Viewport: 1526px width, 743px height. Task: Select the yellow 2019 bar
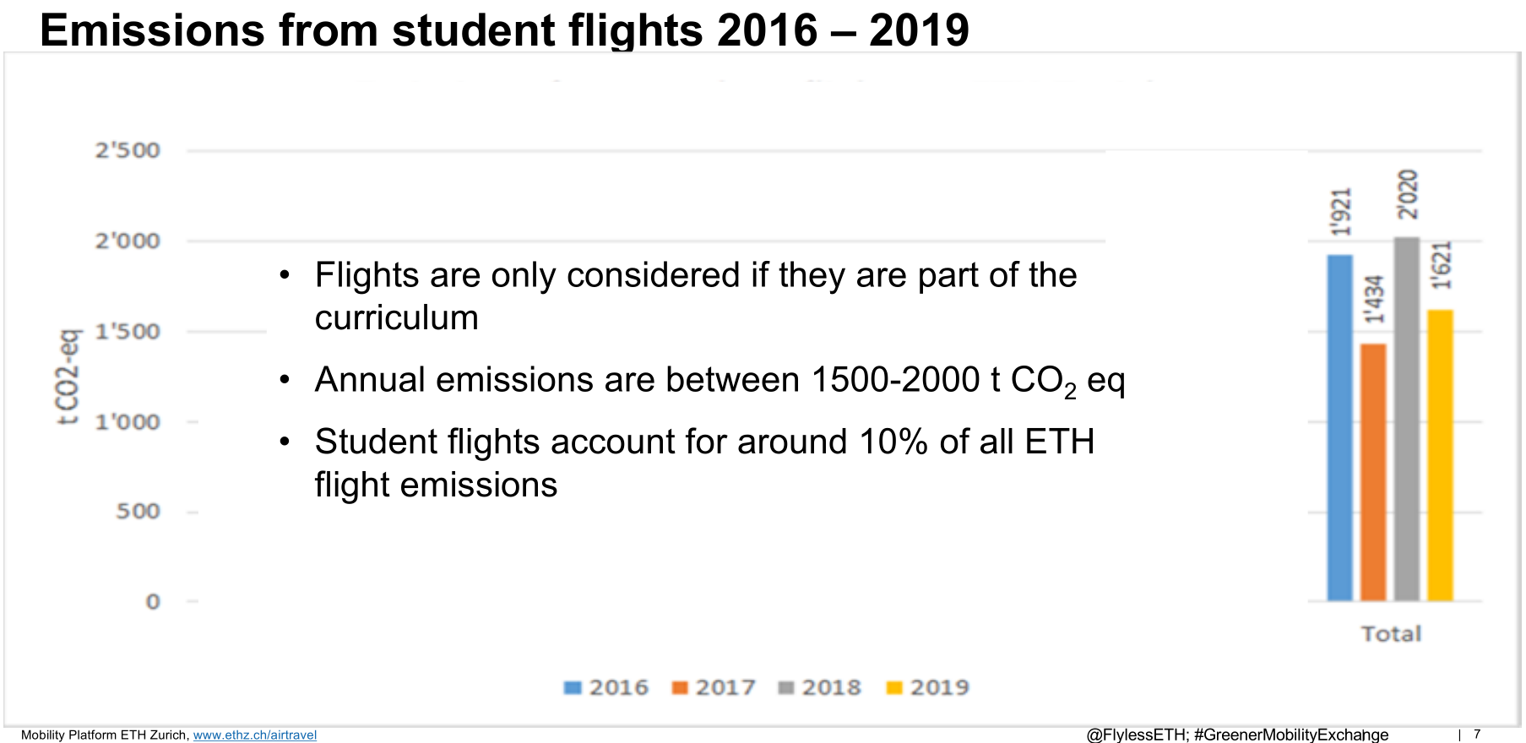click(1440, 456)
